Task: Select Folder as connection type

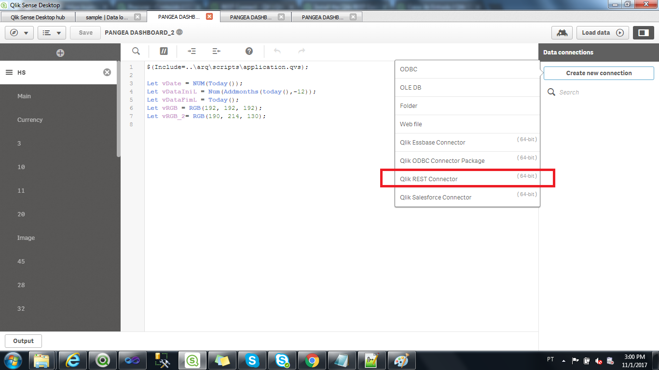Action: [467, 106]
